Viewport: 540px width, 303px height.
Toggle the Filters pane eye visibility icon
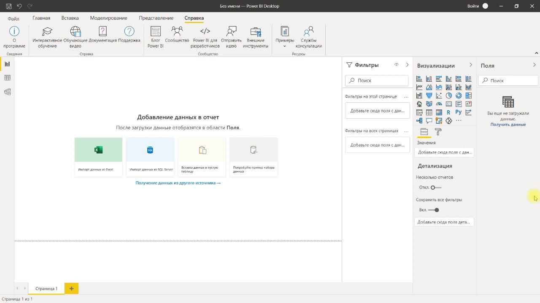tap(396, 65)
